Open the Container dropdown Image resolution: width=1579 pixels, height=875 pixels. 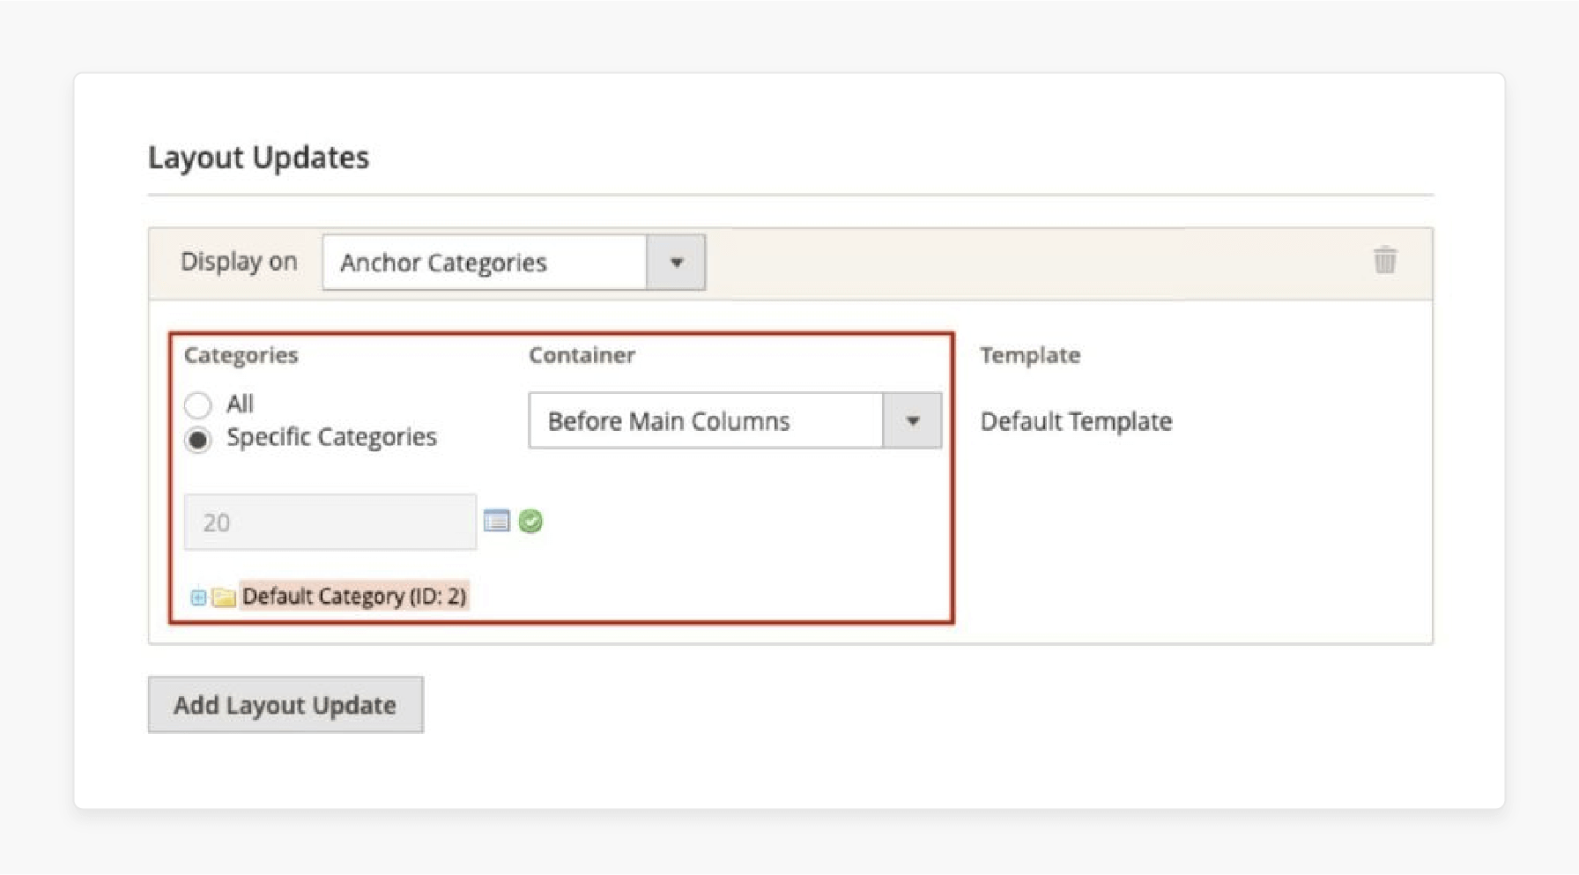[735, 420]
